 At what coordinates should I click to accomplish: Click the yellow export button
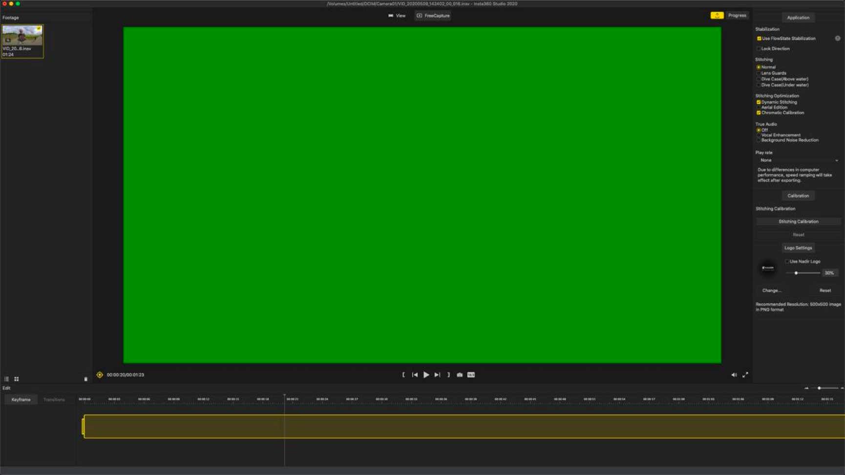(717, 16)
